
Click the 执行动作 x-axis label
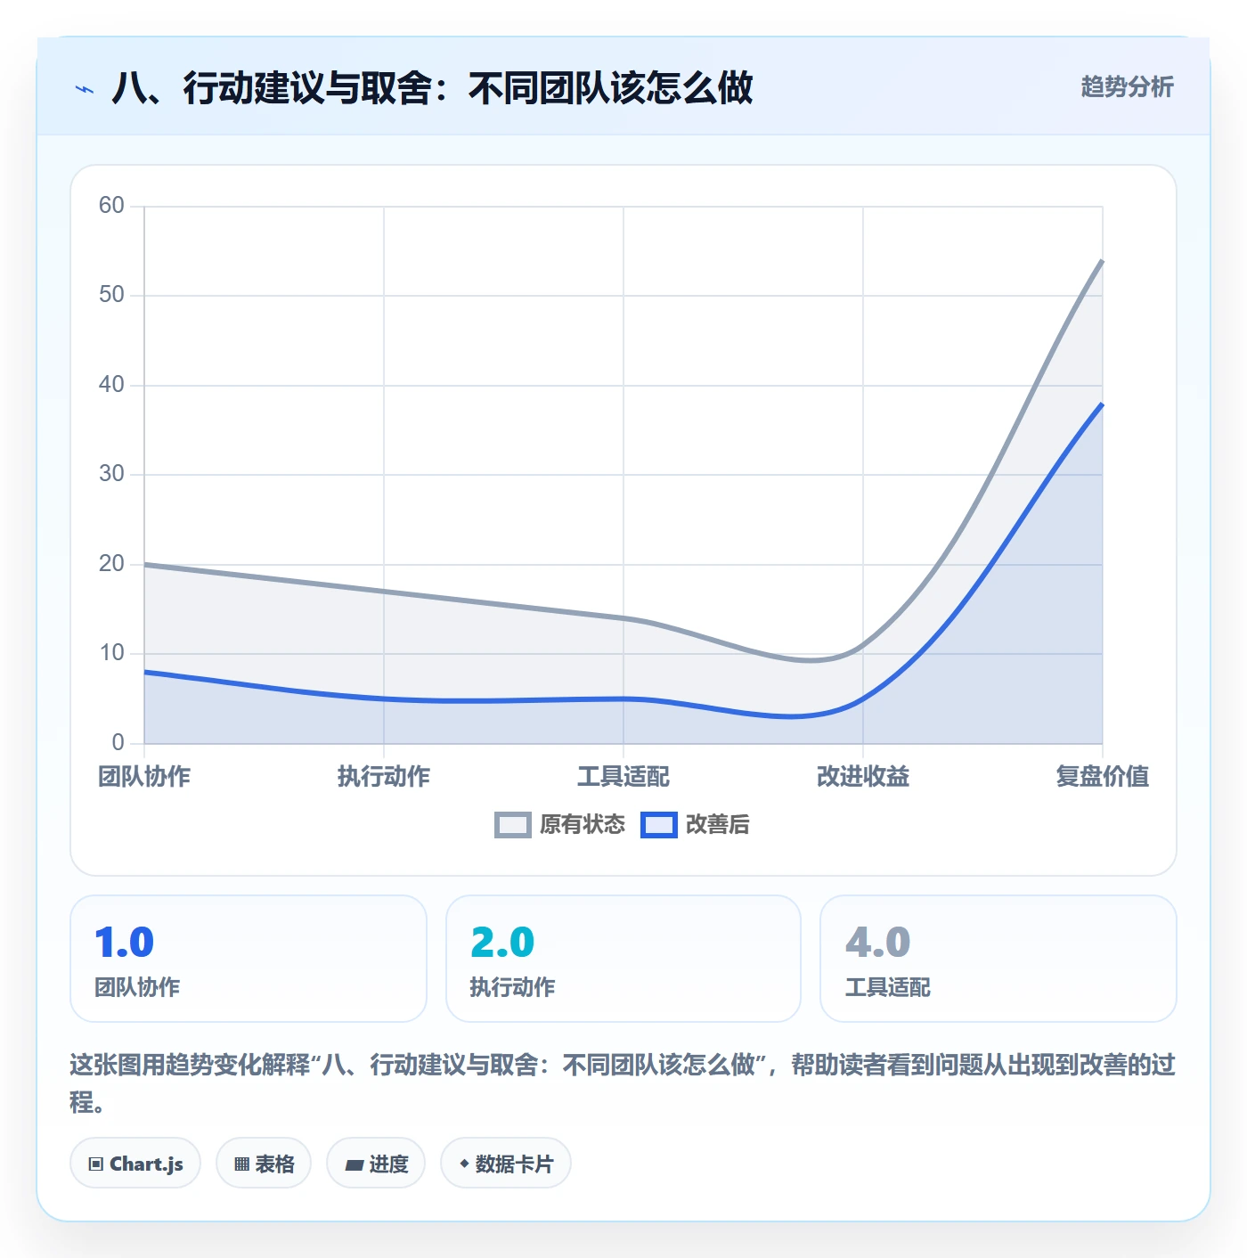pyautogui.click(x=384, y=777)
